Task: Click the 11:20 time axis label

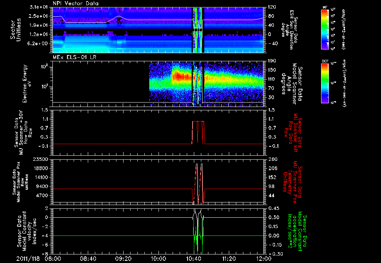Action: point(228,258)
